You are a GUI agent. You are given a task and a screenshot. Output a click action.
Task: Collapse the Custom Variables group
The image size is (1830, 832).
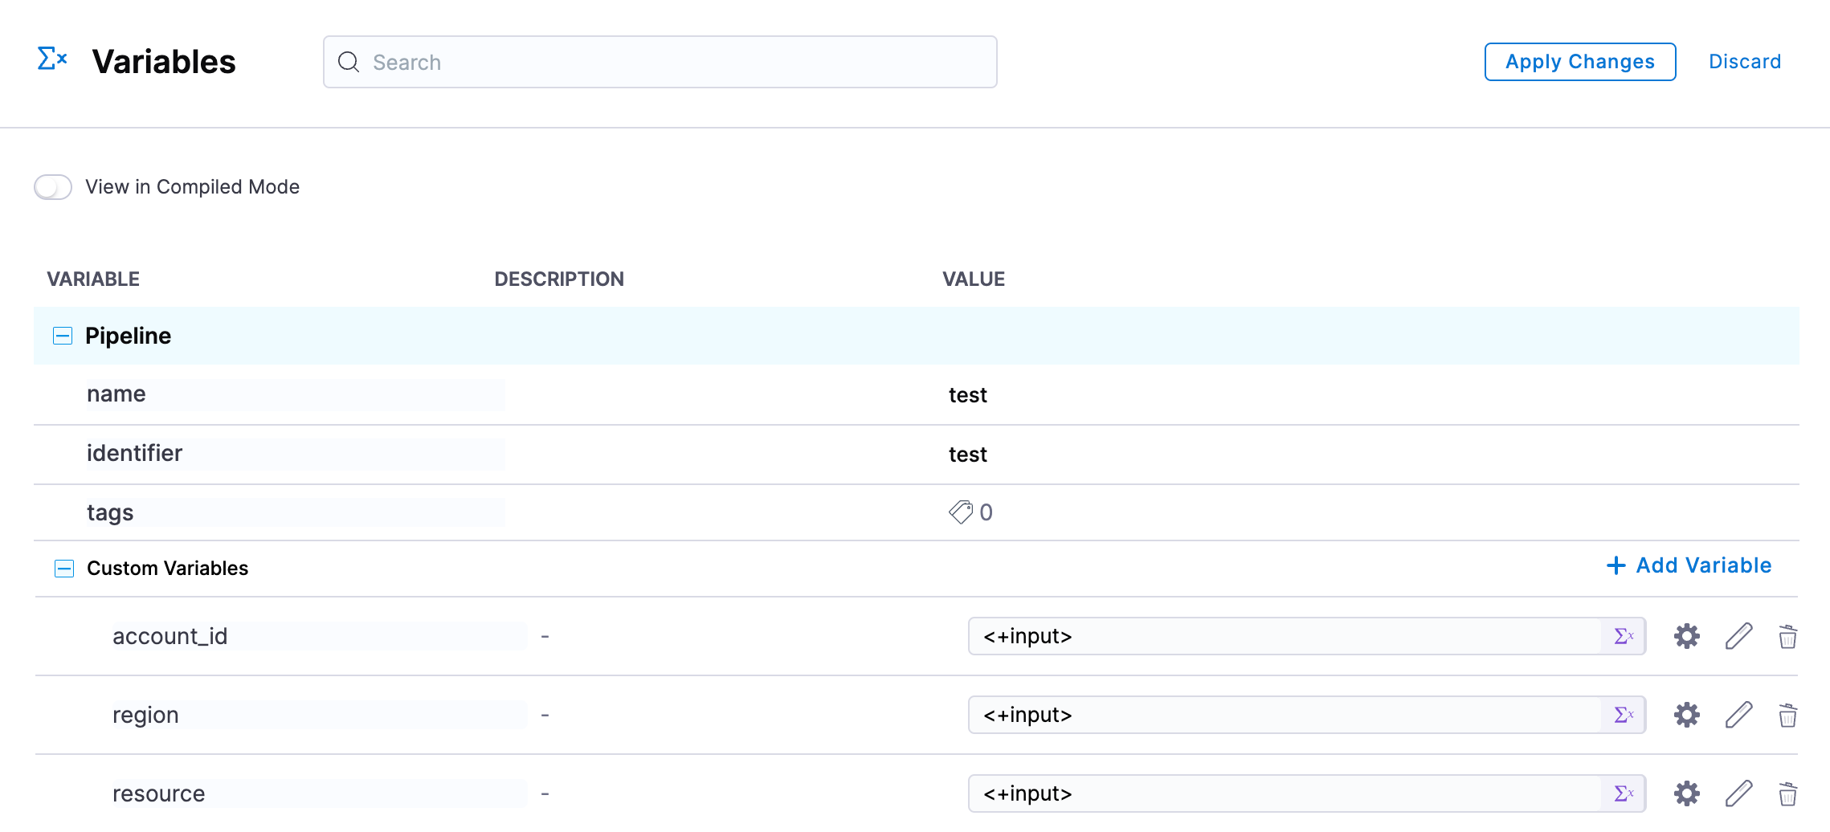pyautogui.click(x=64, y=569)
